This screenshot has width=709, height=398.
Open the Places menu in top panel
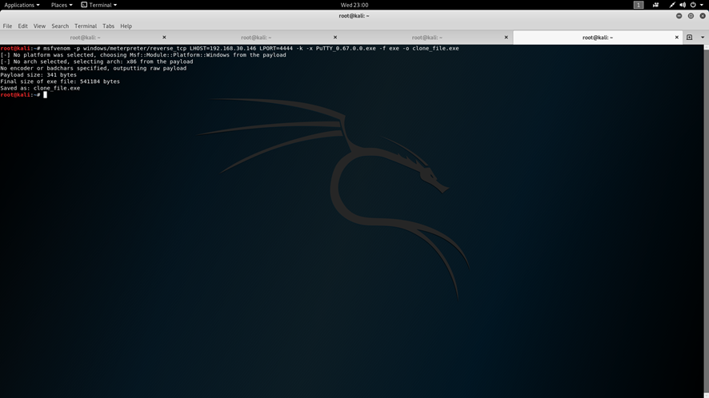pos(62,5)
